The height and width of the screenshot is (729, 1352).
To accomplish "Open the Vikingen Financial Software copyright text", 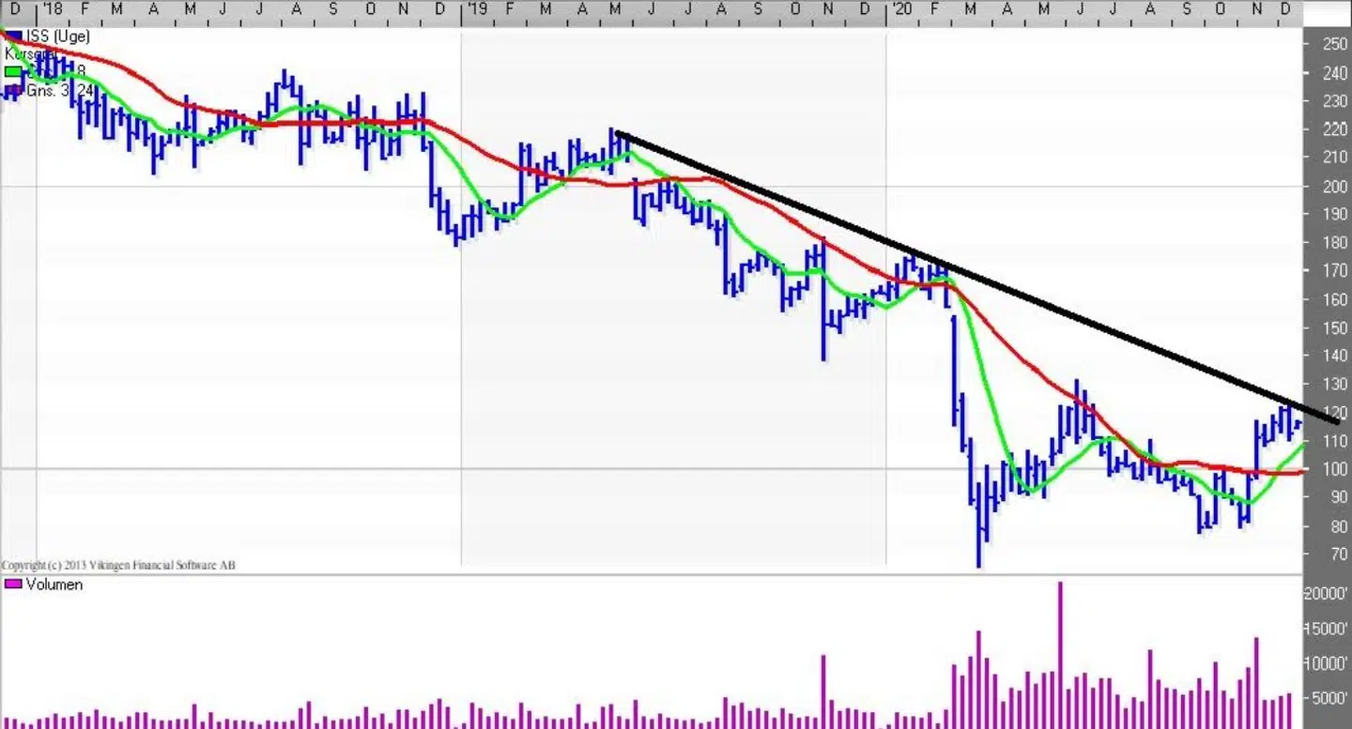I will click(118, 565).
